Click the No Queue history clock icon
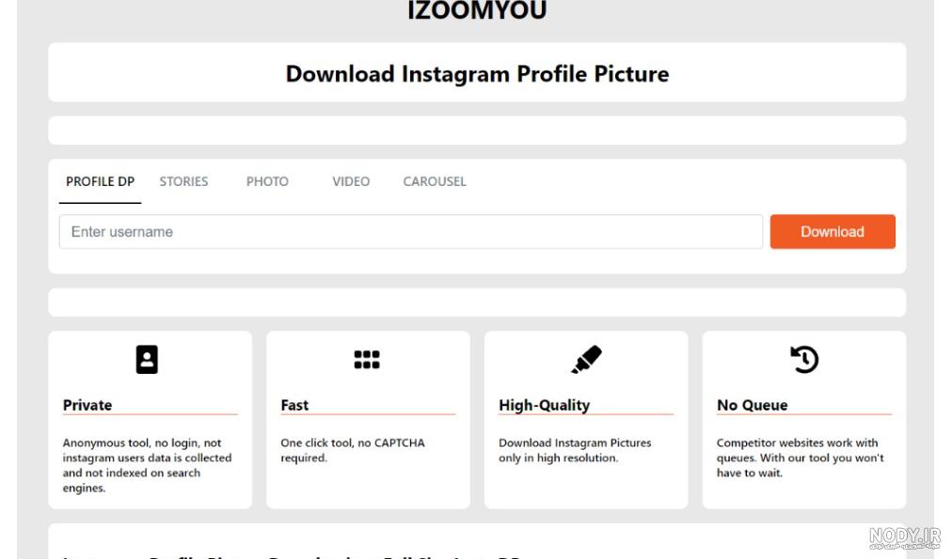This screenshot has height=559, width=952. tap(804, 360)
